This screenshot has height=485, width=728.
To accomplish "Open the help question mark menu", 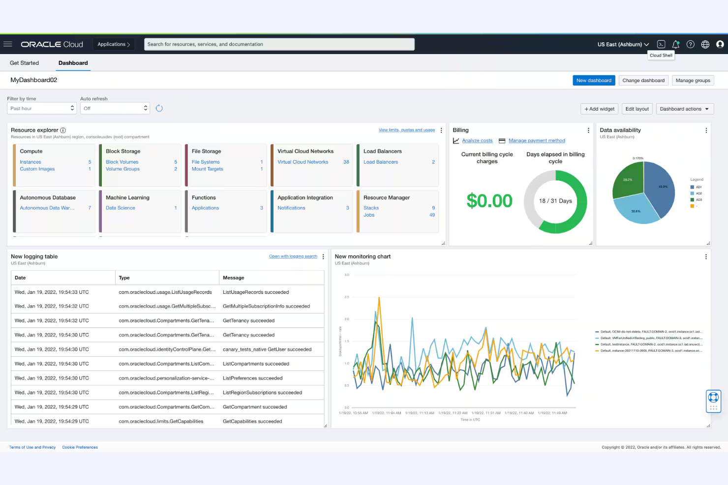I will [x=691, y=44].
